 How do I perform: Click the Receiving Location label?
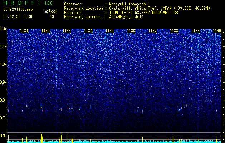point(83,8)
